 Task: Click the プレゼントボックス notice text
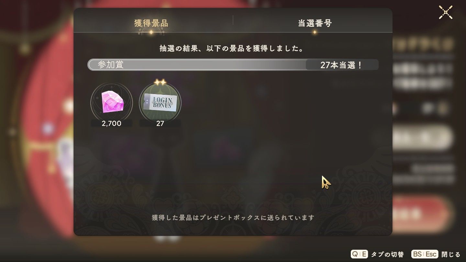pyautogui.click(x=233, y=217)
